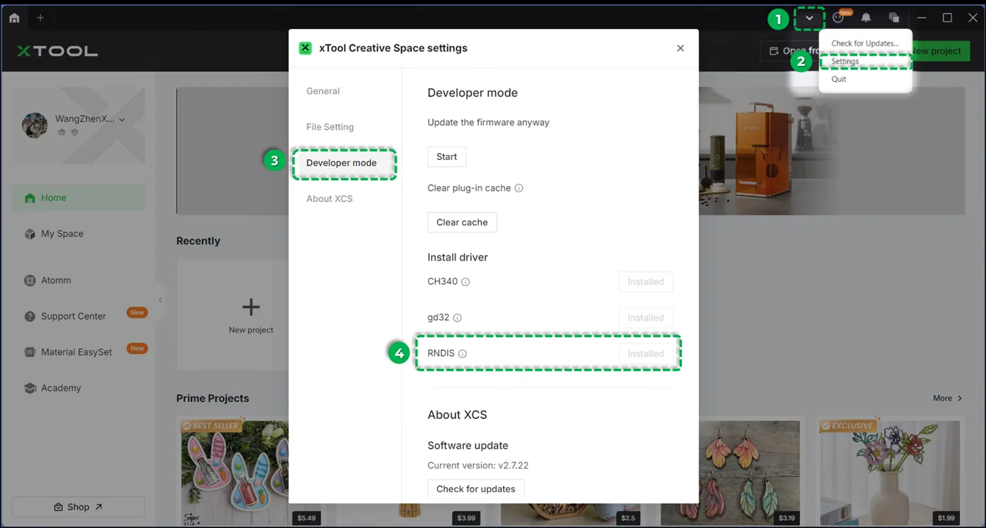The height and width of the screenshot is (528, 986).
Task: Click the xTool machine banner image
Action: coord(831,151)
